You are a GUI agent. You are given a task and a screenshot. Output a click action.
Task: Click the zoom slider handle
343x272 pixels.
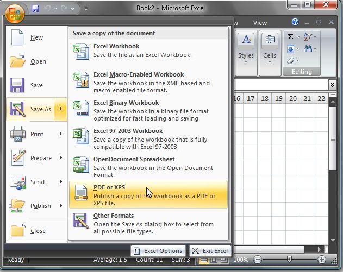point(289,260)
